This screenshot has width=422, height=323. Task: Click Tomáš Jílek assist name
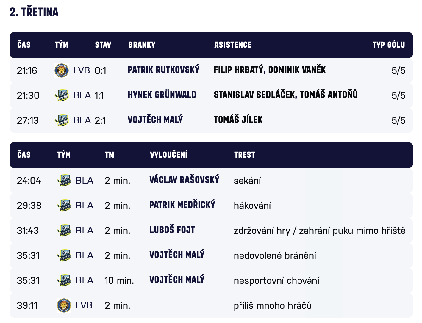click(x=238, y=120)
